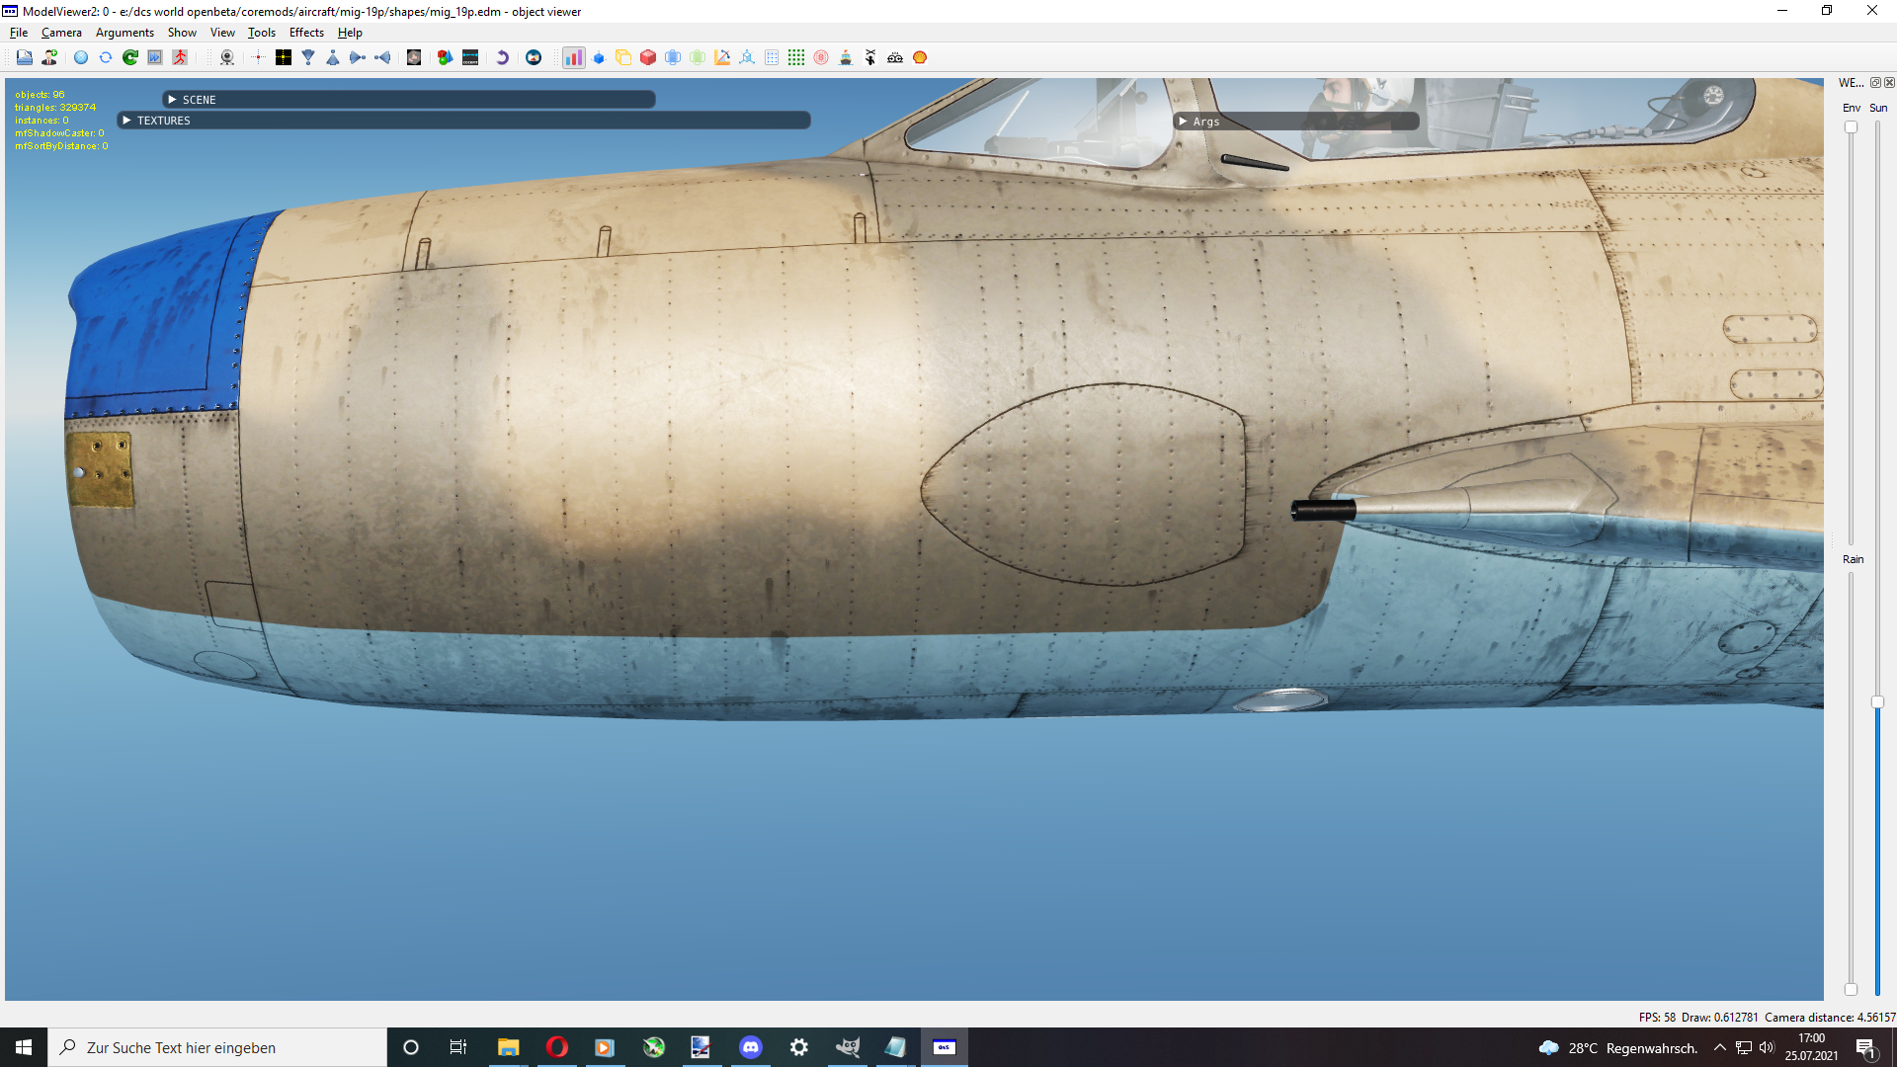1897x1067 pixels.
Task: Click the red solid cube icon
Action: pyautogui.click(x=648, y=57)
